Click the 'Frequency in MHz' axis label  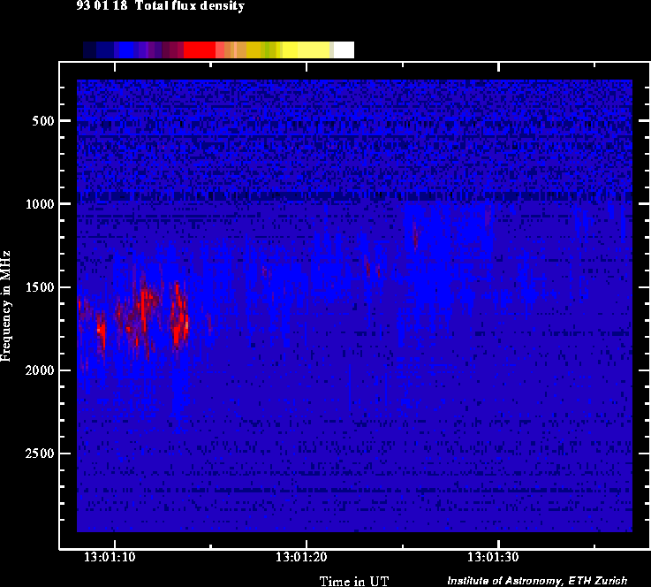click(5, 306)
